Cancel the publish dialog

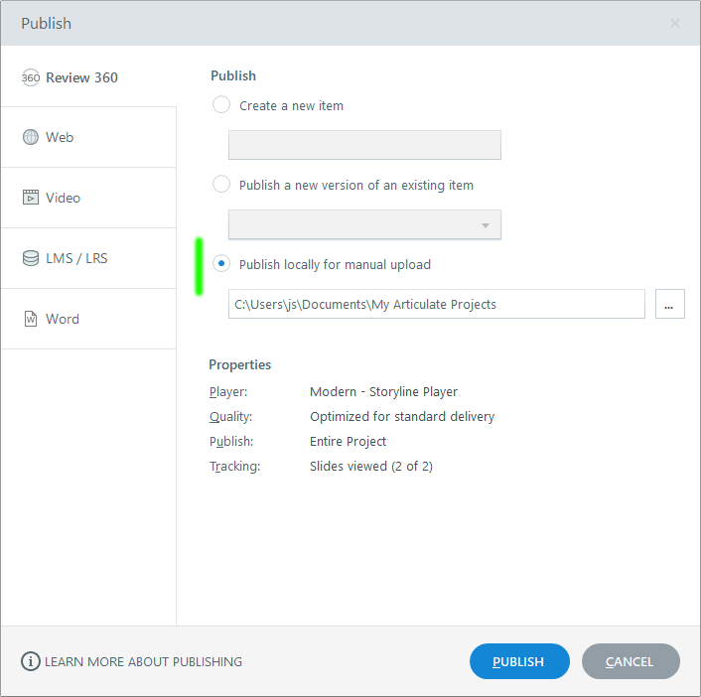click(x=631, y=661)
